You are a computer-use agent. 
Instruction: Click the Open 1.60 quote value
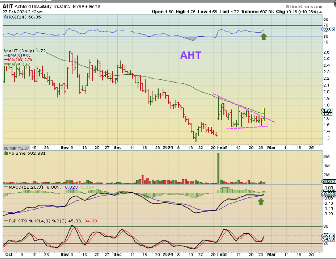click(x=163, y=12)
